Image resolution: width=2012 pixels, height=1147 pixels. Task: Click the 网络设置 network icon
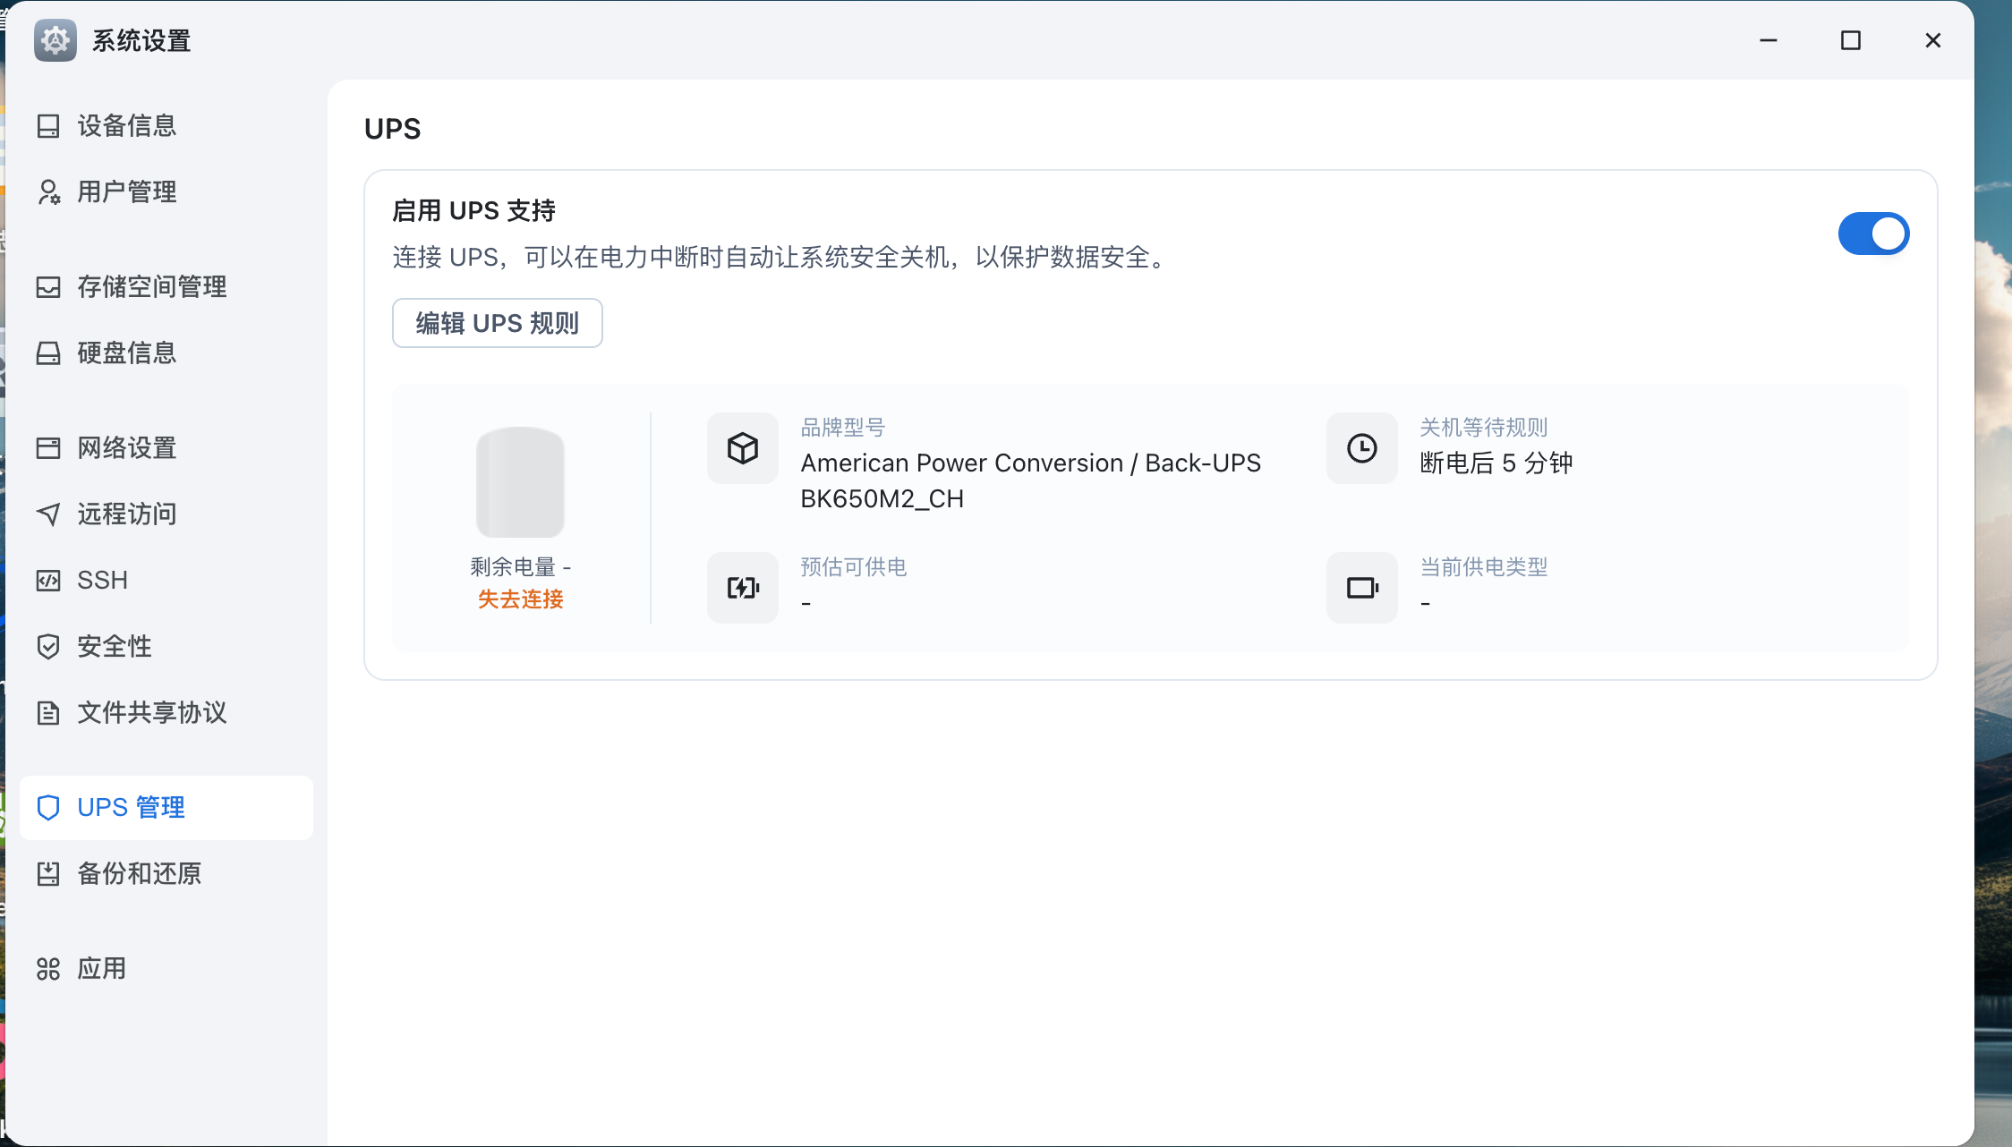(48, 448)
